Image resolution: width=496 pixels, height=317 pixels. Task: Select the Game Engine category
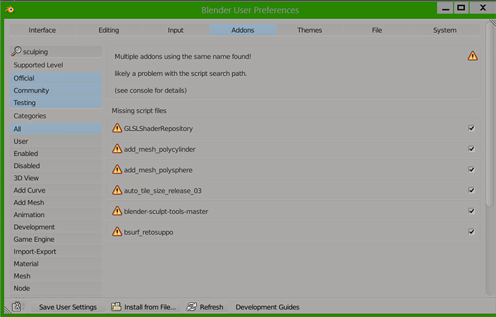[x=56, y=240]
